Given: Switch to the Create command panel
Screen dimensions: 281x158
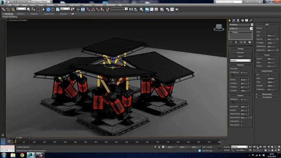Looking at the screenshot, I should [230, 21].
